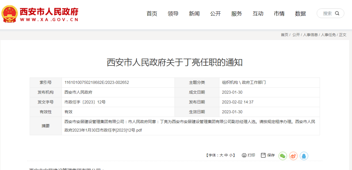Go to 新闻 section
This screenshot has height=170, width=352.
coord(194,14)
